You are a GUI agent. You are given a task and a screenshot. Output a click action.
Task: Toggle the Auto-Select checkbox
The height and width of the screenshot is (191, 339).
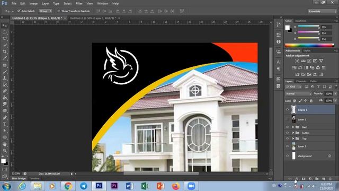pyautogui.click(x=19, y=11)
